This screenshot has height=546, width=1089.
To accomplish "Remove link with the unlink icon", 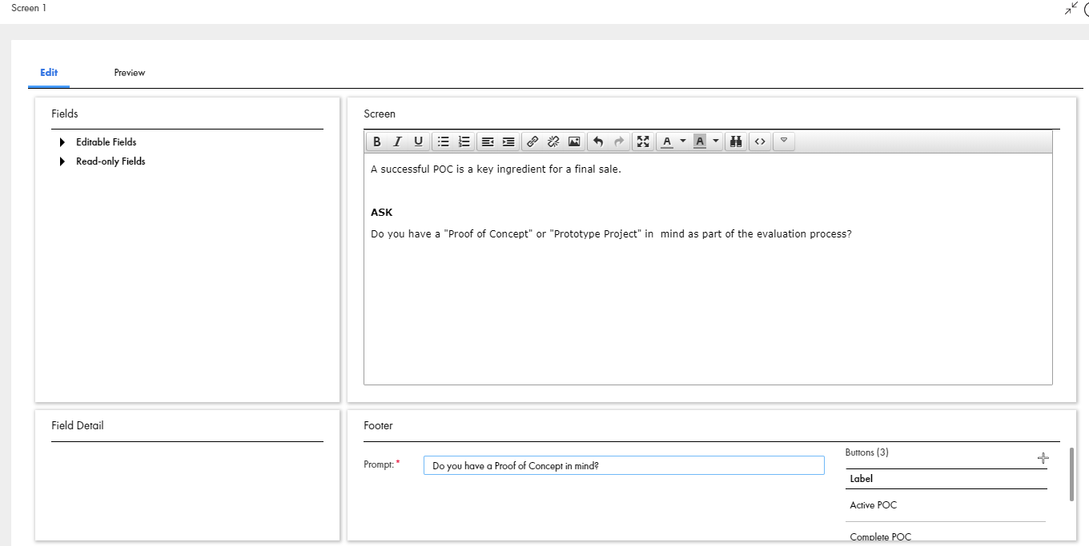I will 553,141.
